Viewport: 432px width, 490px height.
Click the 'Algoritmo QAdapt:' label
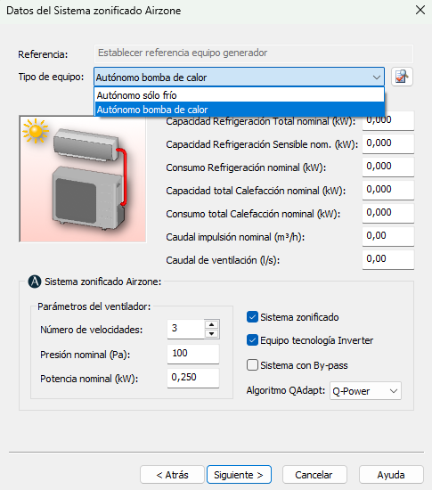[286, 390]
